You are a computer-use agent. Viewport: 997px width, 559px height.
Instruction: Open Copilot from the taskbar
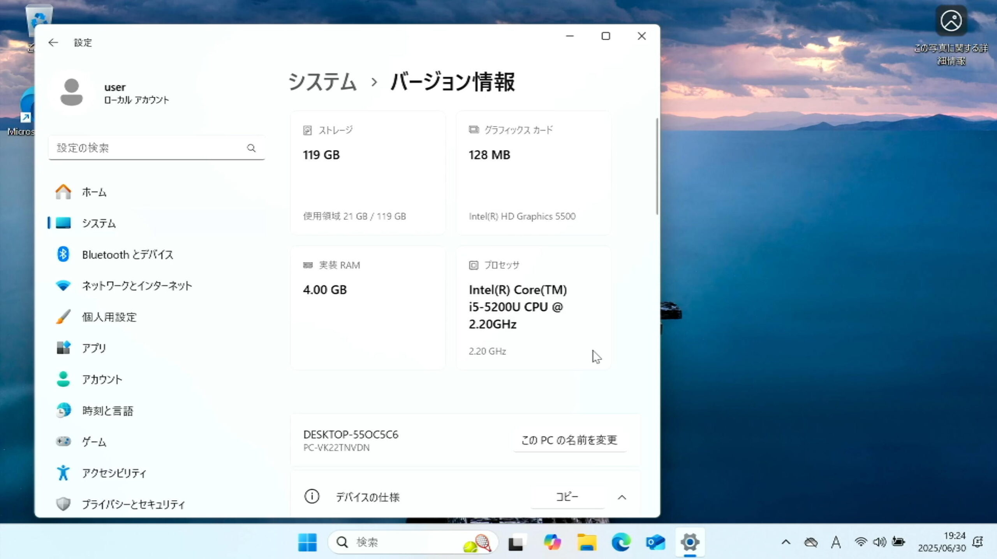tap(553, 542)
